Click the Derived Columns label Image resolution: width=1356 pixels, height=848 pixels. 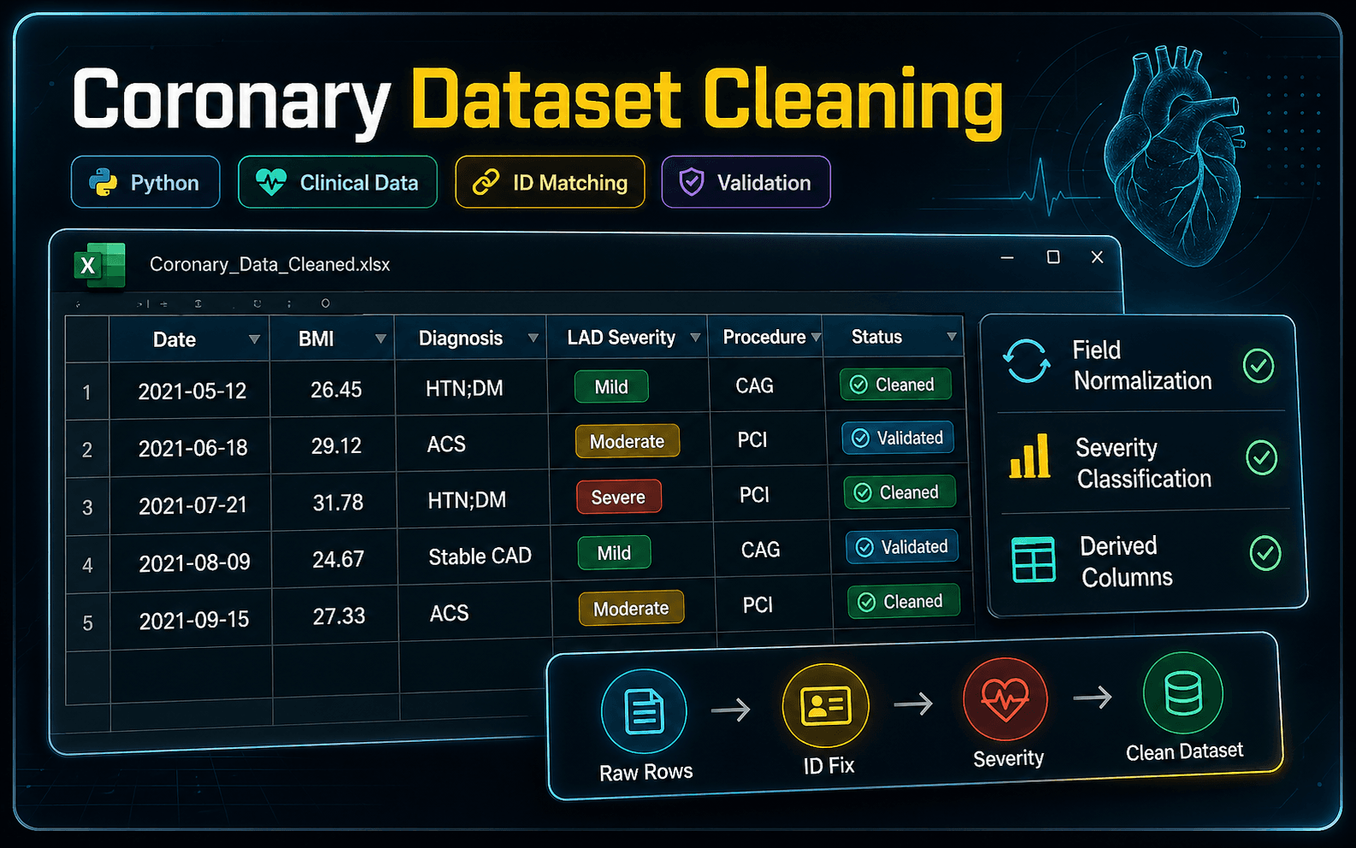[x=1126, y=561]
